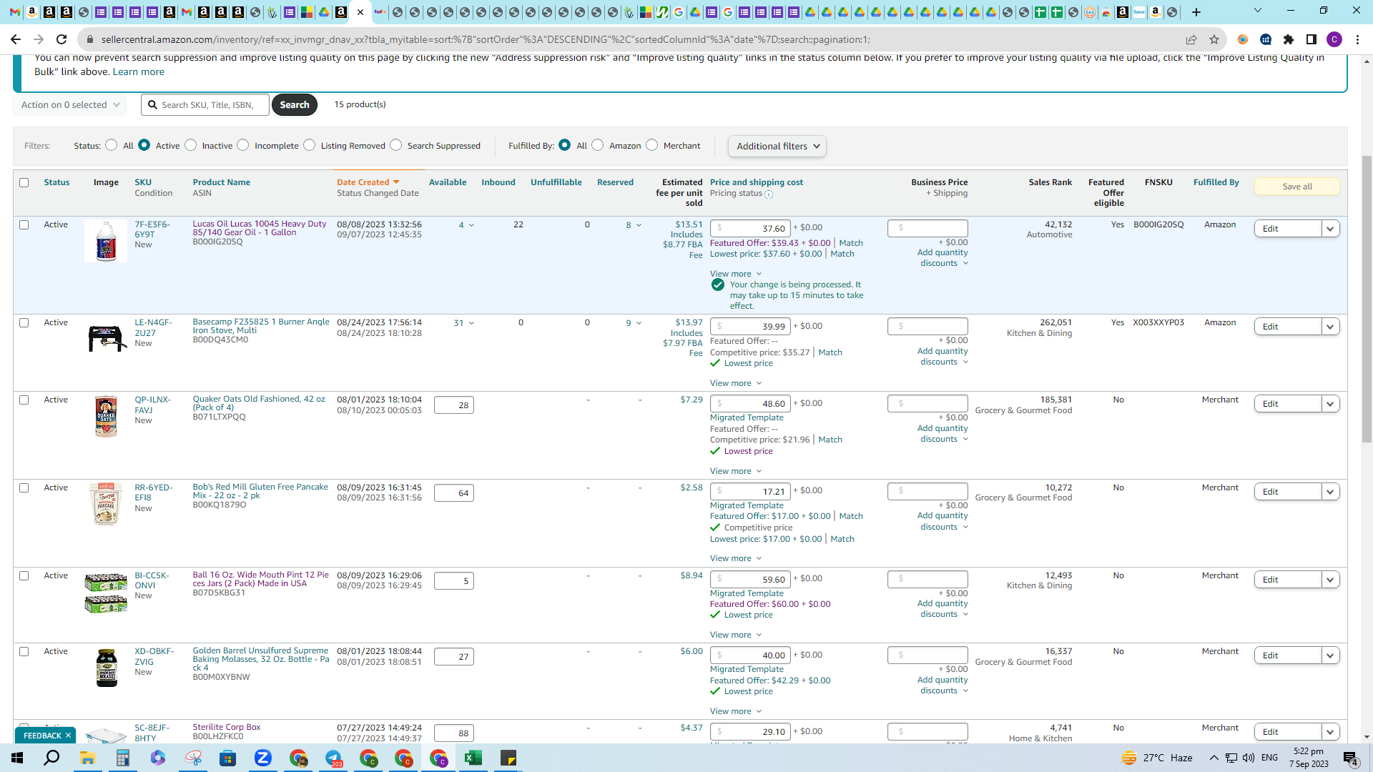Show hidden system tray icons
Viewport: 1373px width, 772px height.
tap(1214, 758)
